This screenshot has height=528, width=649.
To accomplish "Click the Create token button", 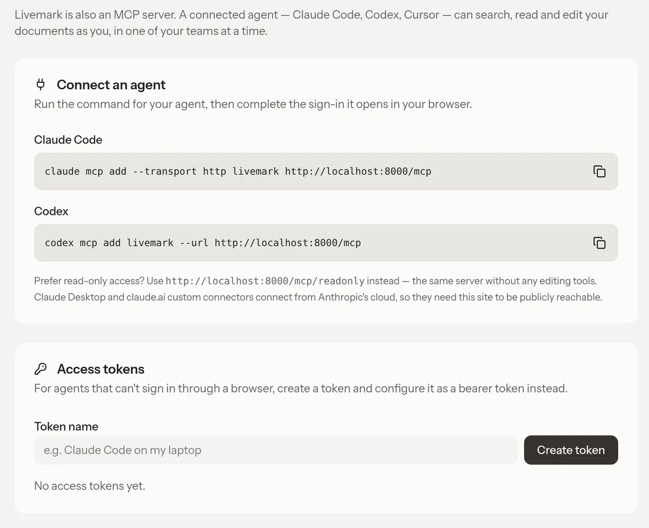I will click(x=571, y=450).
